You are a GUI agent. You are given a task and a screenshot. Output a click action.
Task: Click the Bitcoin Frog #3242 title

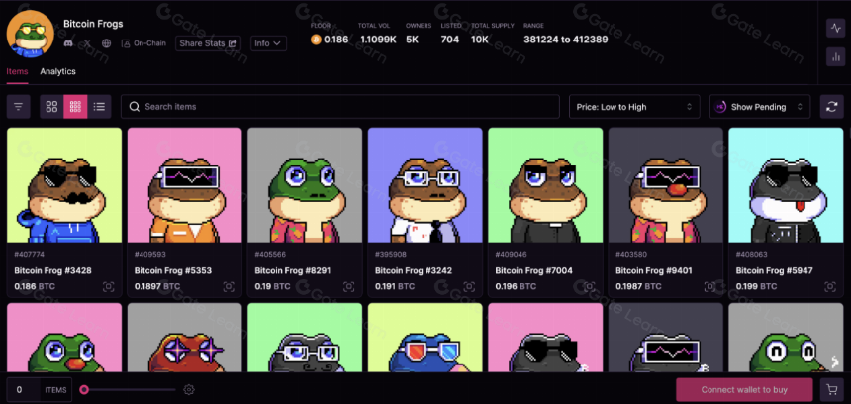pos(414,270)
